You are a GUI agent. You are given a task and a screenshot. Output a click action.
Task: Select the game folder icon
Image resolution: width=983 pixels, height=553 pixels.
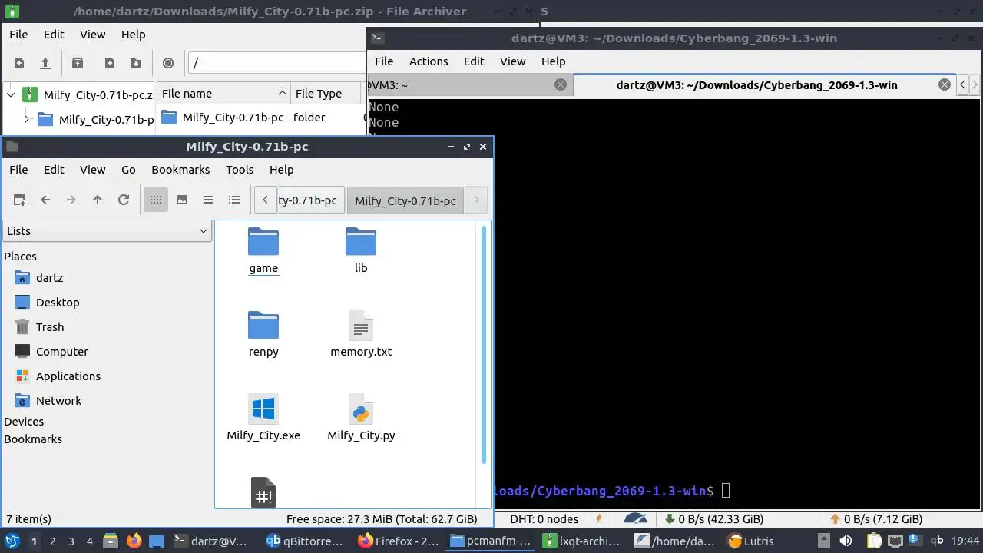(263, 242)
